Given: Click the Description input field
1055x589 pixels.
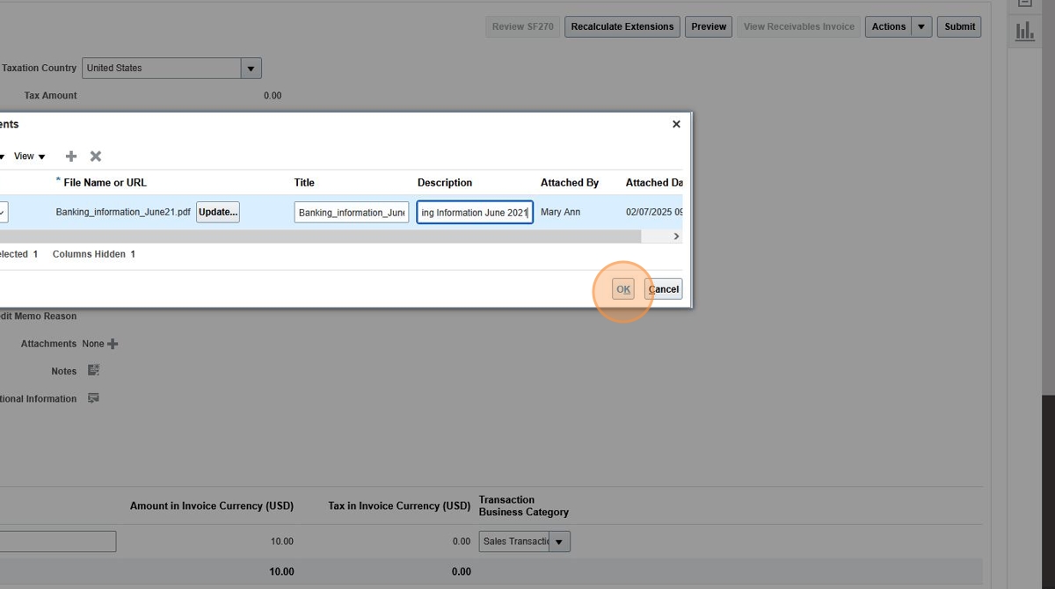Looking at the screenshot, I should click(x=474, y=213).
